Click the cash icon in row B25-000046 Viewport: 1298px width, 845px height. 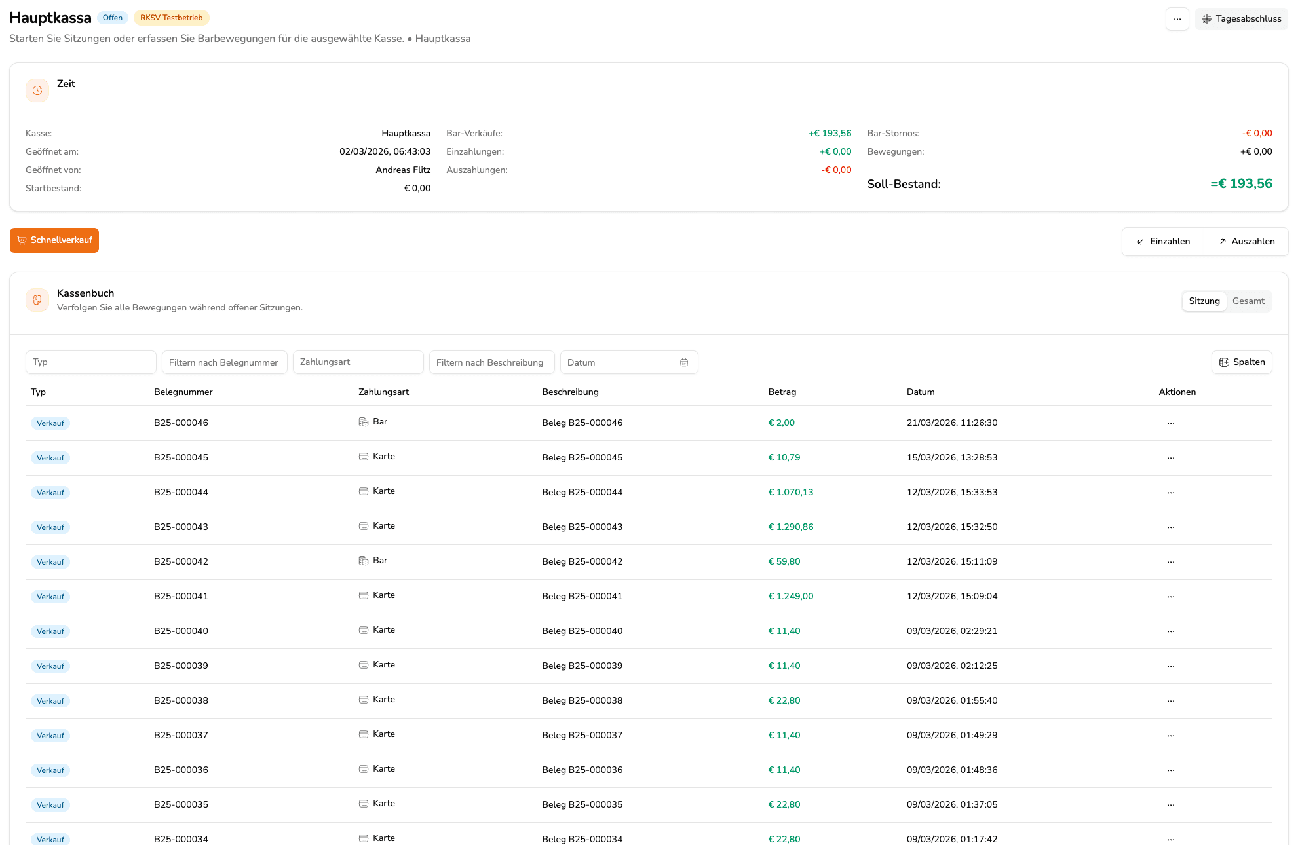coord(364,422)
